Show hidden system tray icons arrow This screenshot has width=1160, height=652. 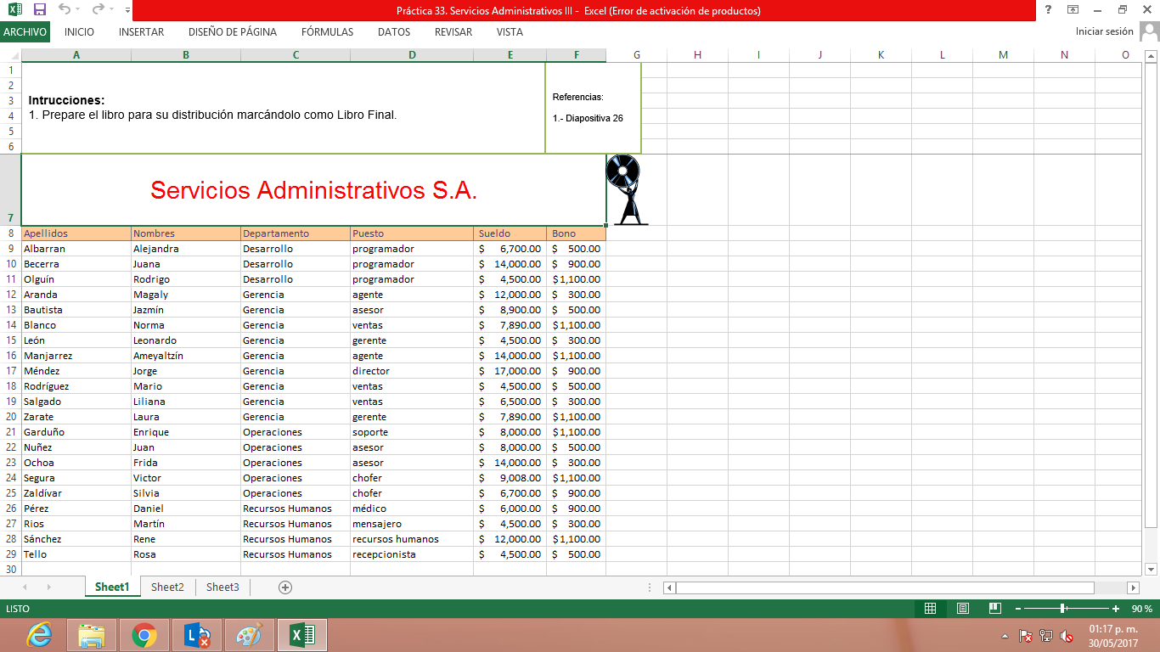coord(1005,636)
